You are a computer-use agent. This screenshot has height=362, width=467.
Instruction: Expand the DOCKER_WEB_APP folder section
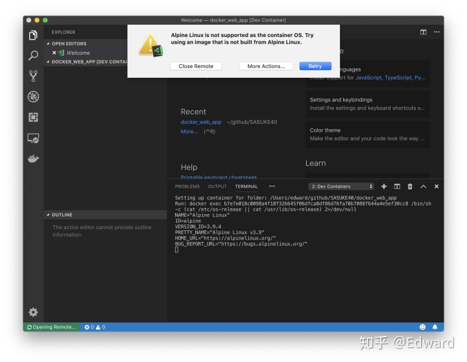click(87, 62)
